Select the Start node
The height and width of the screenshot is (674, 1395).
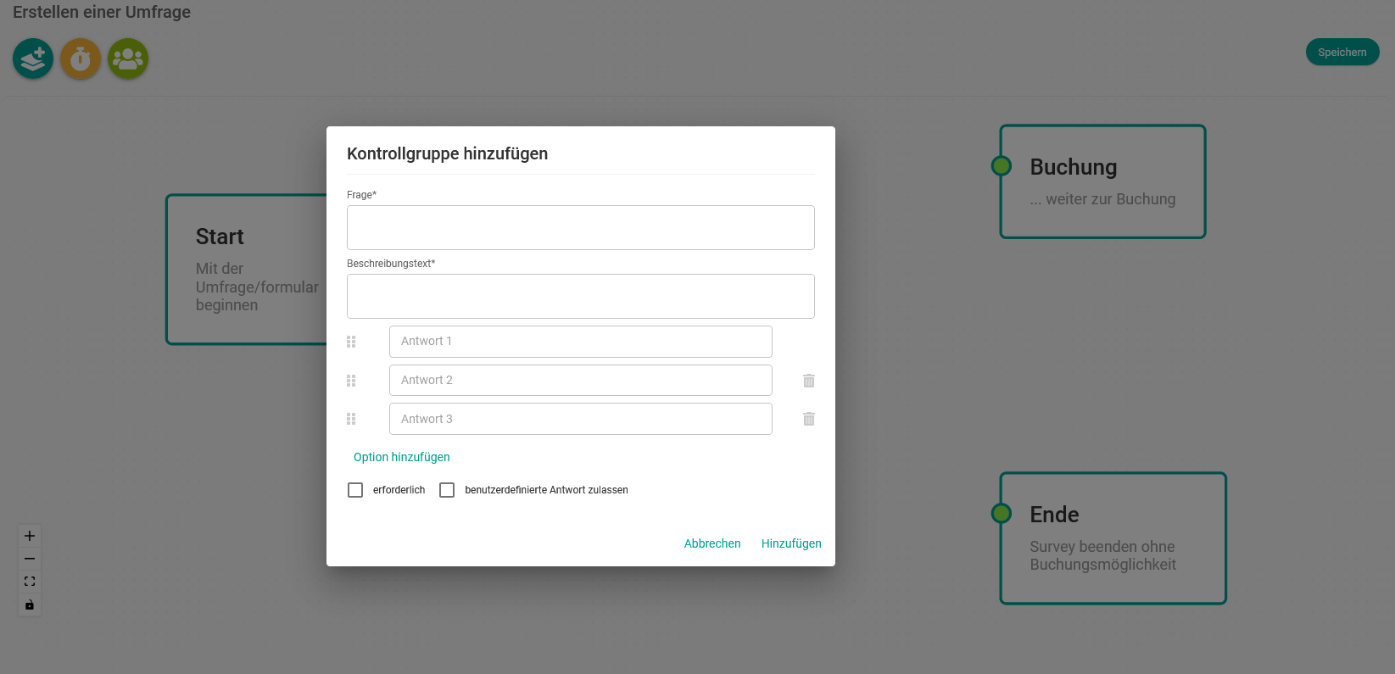click(247, 270)
